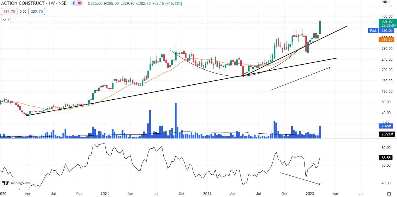
Task: Click the green 382.70 current price label
Action: point(386,21)
